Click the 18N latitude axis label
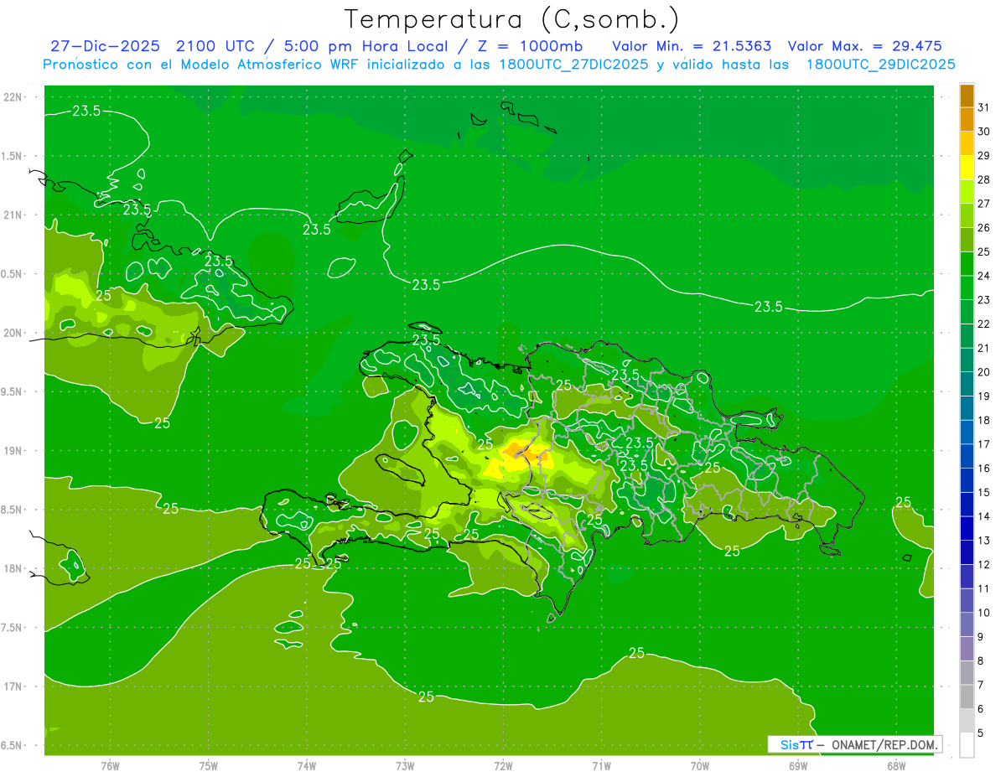The image size is (1006, 777). point(13,568)
